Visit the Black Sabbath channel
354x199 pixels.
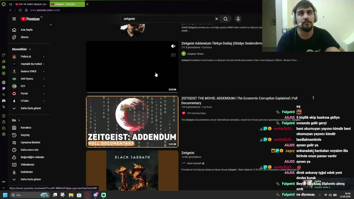coord(194,163)
